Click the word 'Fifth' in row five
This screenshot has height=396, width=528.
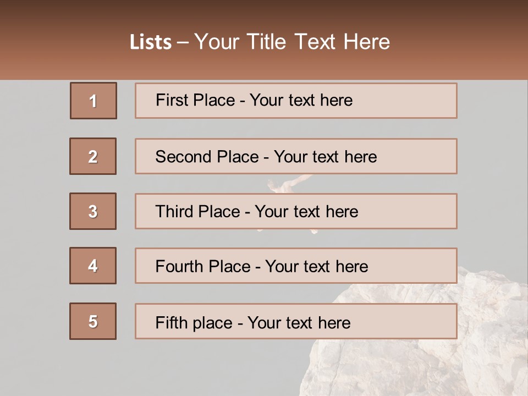pos(172,322)
